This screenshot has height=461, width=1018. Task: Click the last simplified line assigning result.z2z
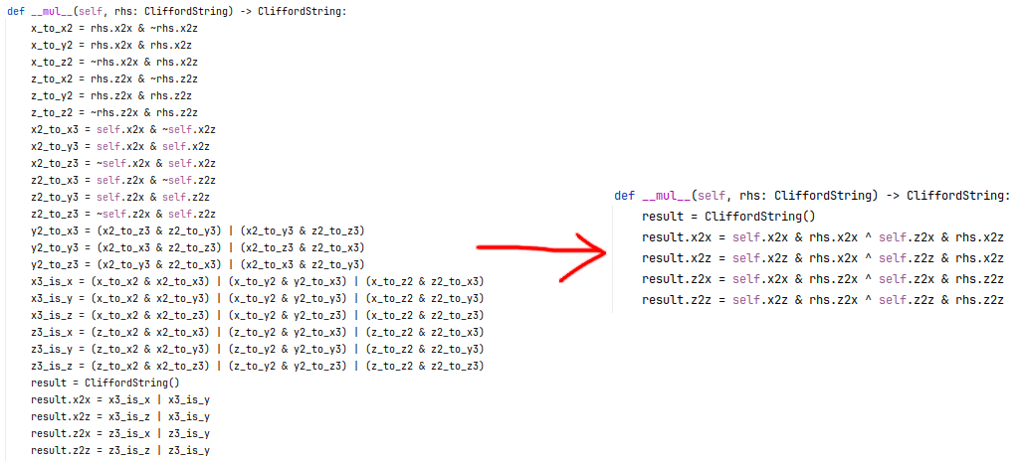coord(823,299)
